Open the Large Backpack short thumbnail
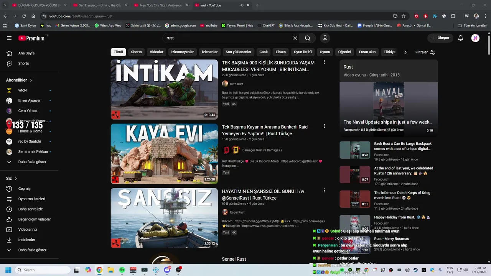 click(355, 150)
